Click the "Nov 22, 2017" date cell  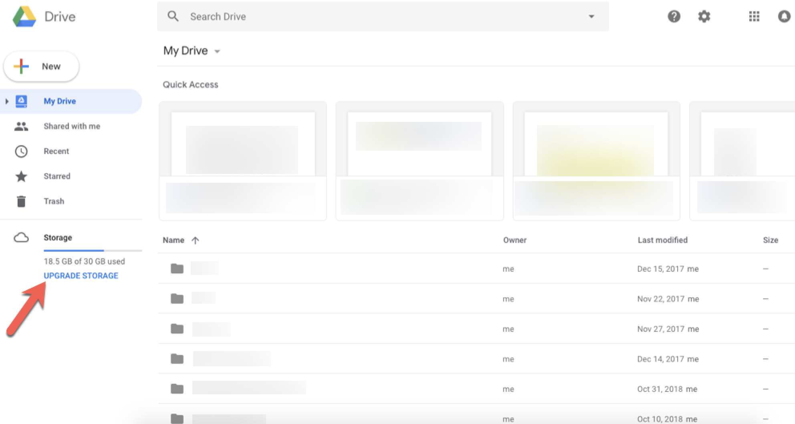pos(660,299)
